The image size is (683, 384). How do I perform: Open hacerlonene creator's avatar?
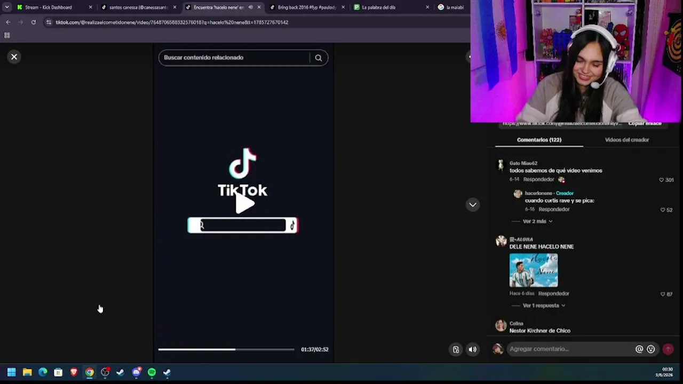point(518,194)
